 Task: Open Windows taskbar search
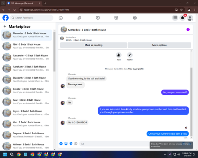coord(12,154)
